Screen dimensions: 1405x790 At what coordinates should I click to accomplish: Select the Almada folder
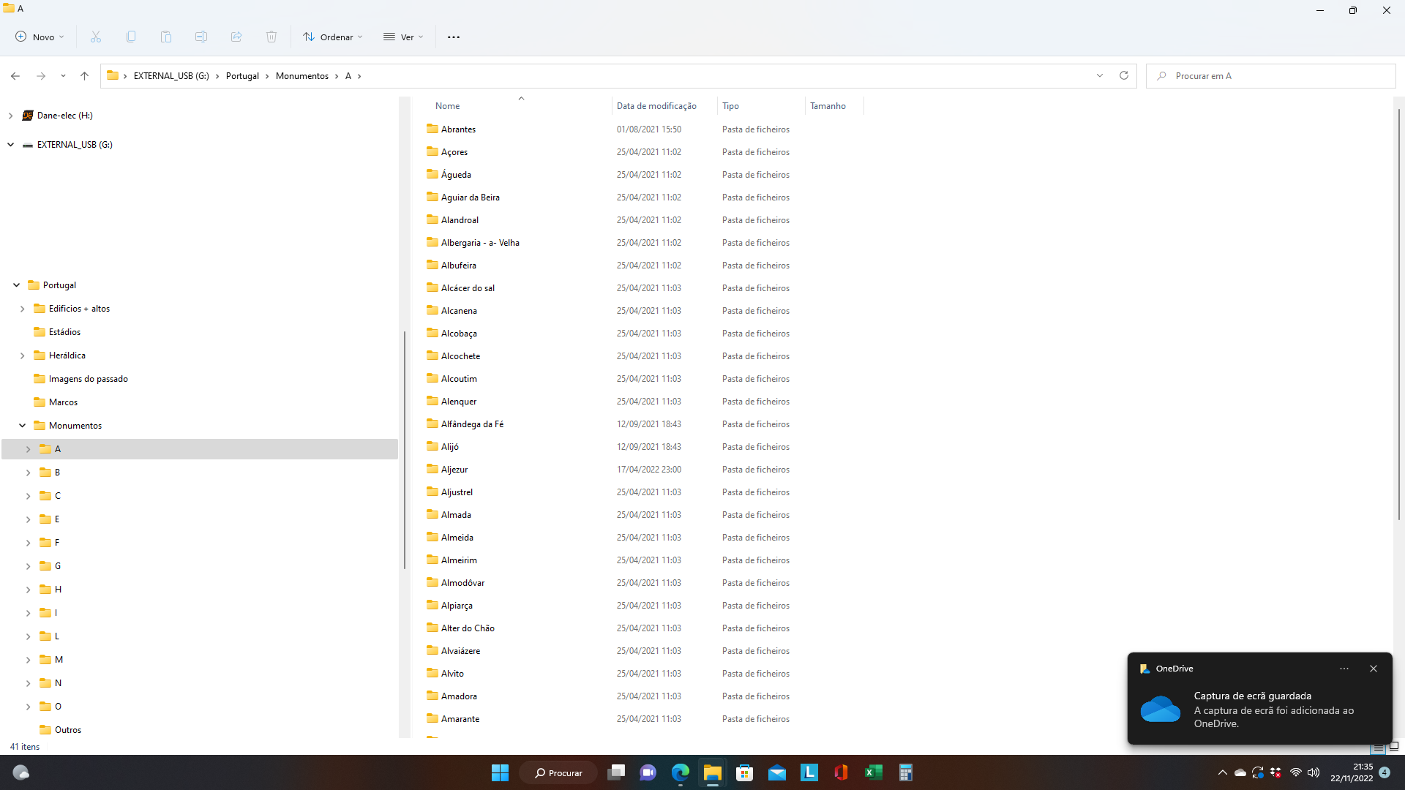pos(456,515)
